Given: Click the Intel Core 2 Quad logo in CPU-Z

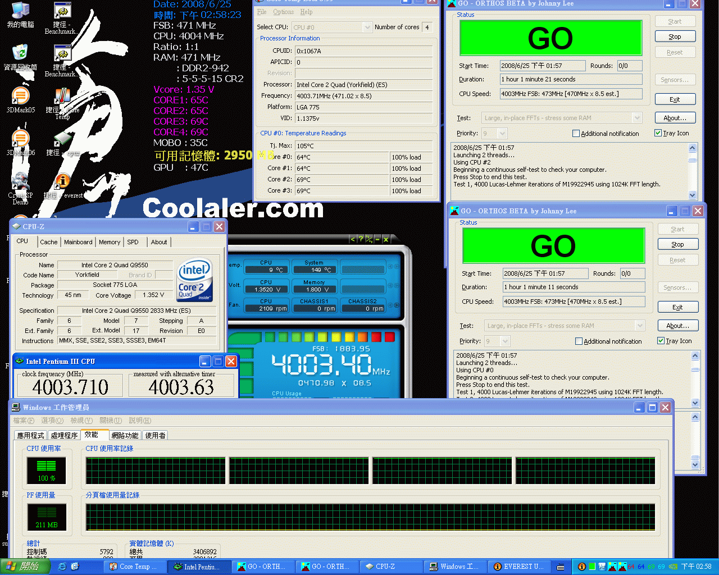Looking at the screenshot, I should [x=195, y=280].
